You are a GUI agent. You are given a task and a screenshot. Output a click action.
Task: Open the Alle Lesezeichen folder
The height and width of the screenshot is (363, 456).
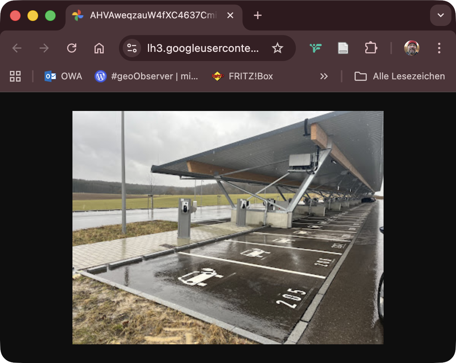point(400,76)
